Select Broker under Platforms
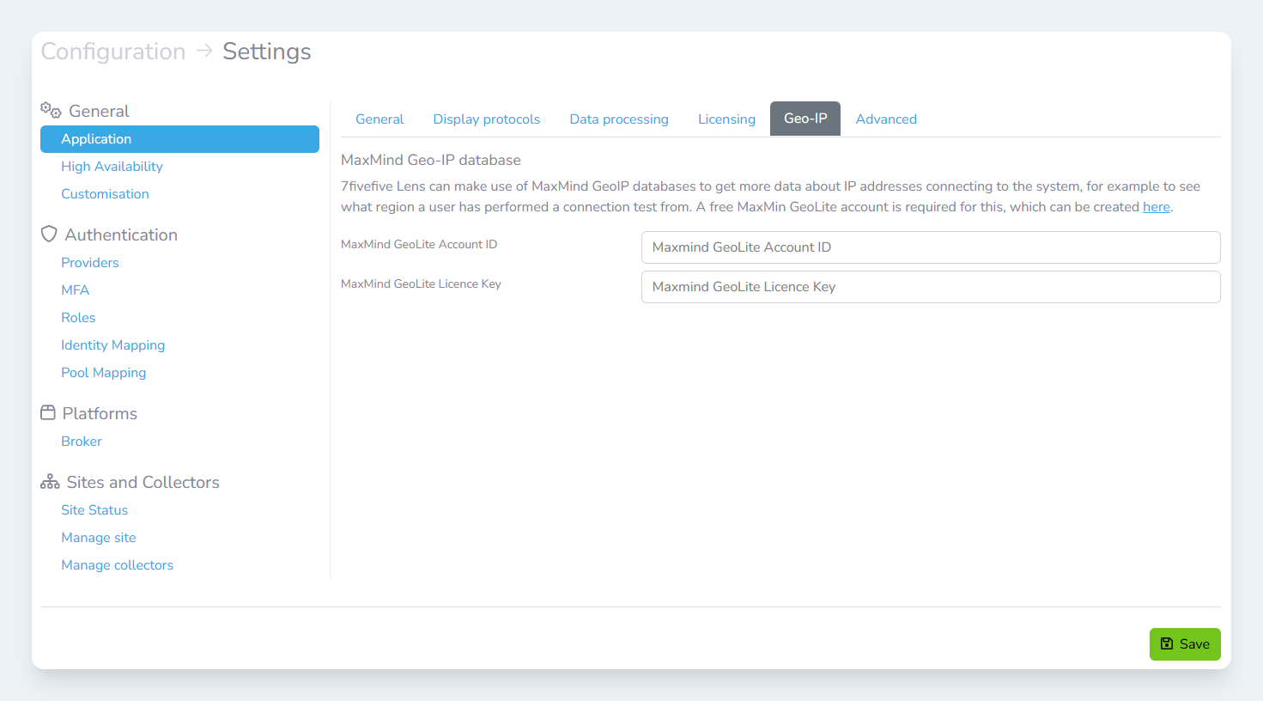 82,442
